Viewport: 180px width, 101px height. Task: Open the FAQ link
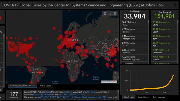[83, 95]
